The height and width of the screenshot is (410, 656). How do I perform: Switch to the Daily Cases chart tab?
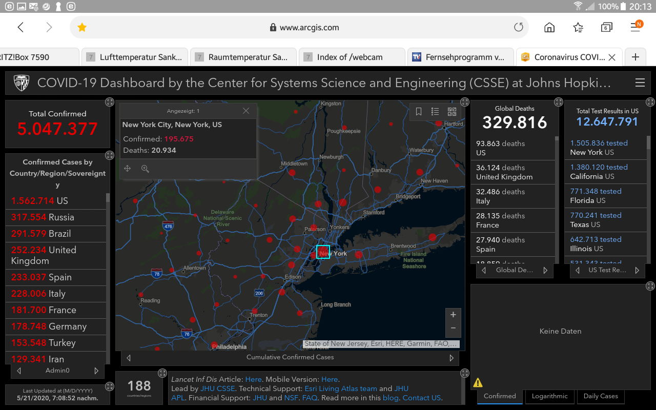coord(601,396)
